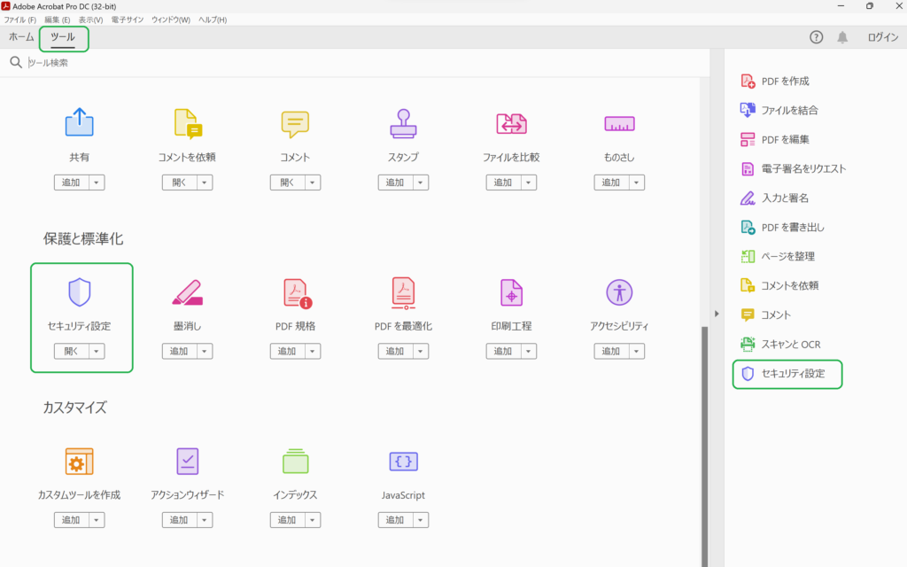
Task: Expand the dropdown arrow under セキュリティ設定
Action: pyautogui.click(x=97, y=351)
